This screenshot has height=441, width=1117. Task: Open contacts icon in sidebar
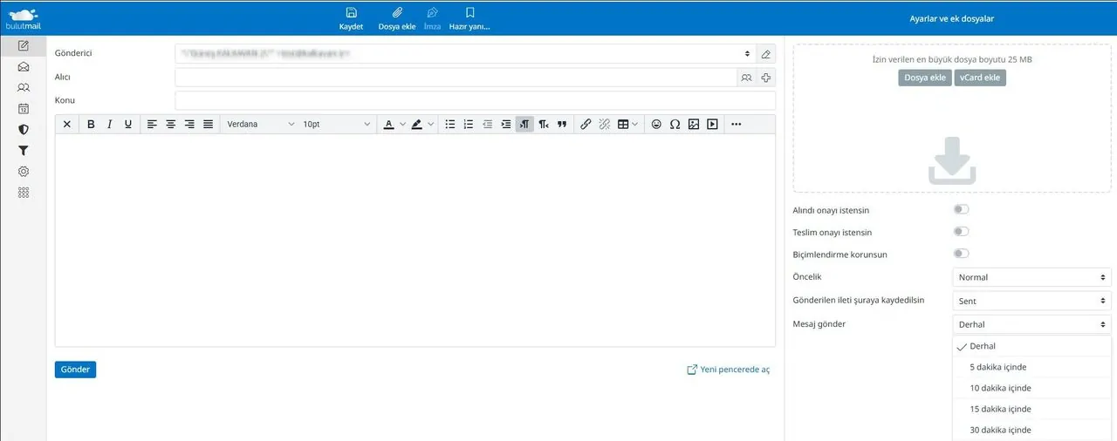pos(24,87)
